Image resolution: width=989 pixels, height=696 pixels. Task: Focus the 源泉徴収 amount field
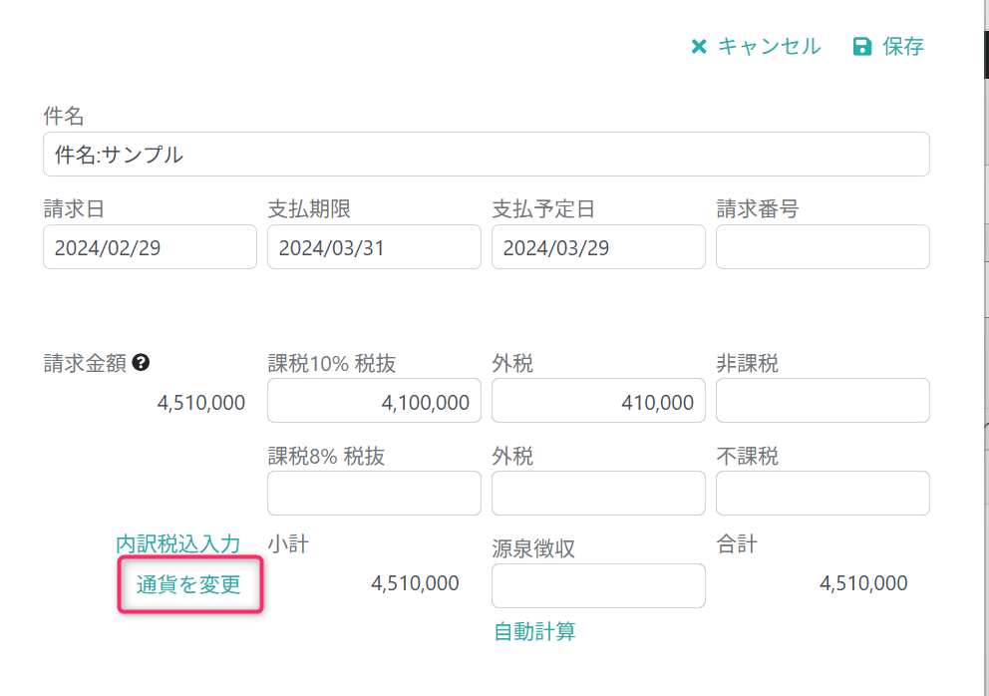[598, 586]
